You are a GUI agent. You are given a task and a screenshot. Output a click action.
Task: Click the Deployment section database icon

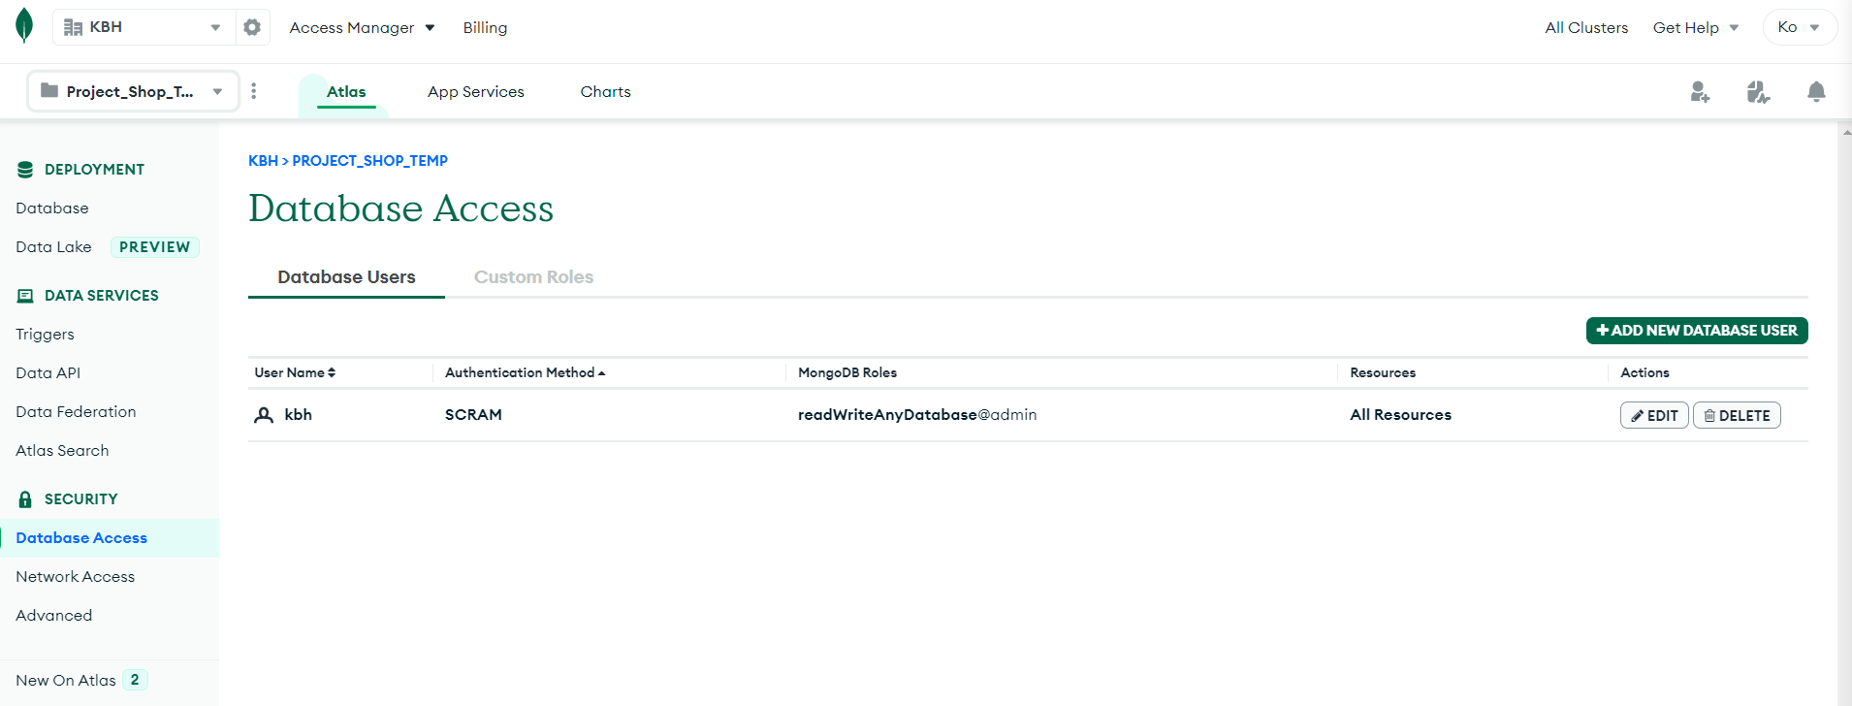click(x=25, y=170)
